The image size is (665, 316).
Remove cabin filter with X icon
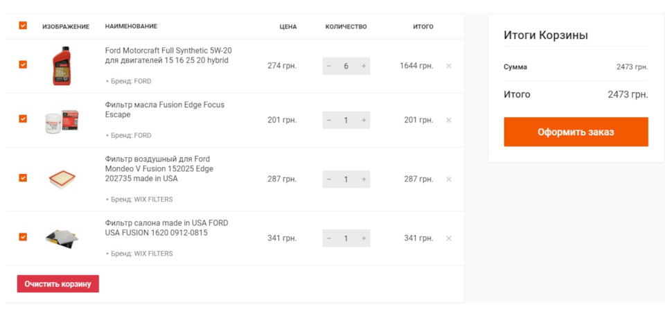[x=449, y=238]
